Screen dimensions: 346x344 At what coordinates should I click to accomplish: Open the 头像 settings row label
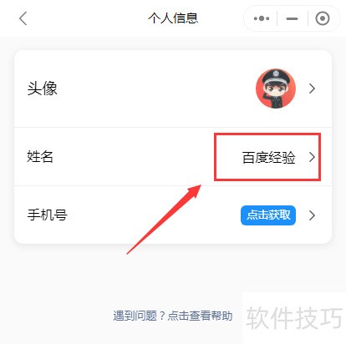coord(42,89)
